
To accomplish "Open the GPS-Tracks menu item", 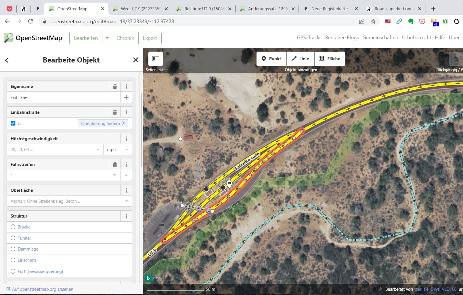I will click(309, 38).
